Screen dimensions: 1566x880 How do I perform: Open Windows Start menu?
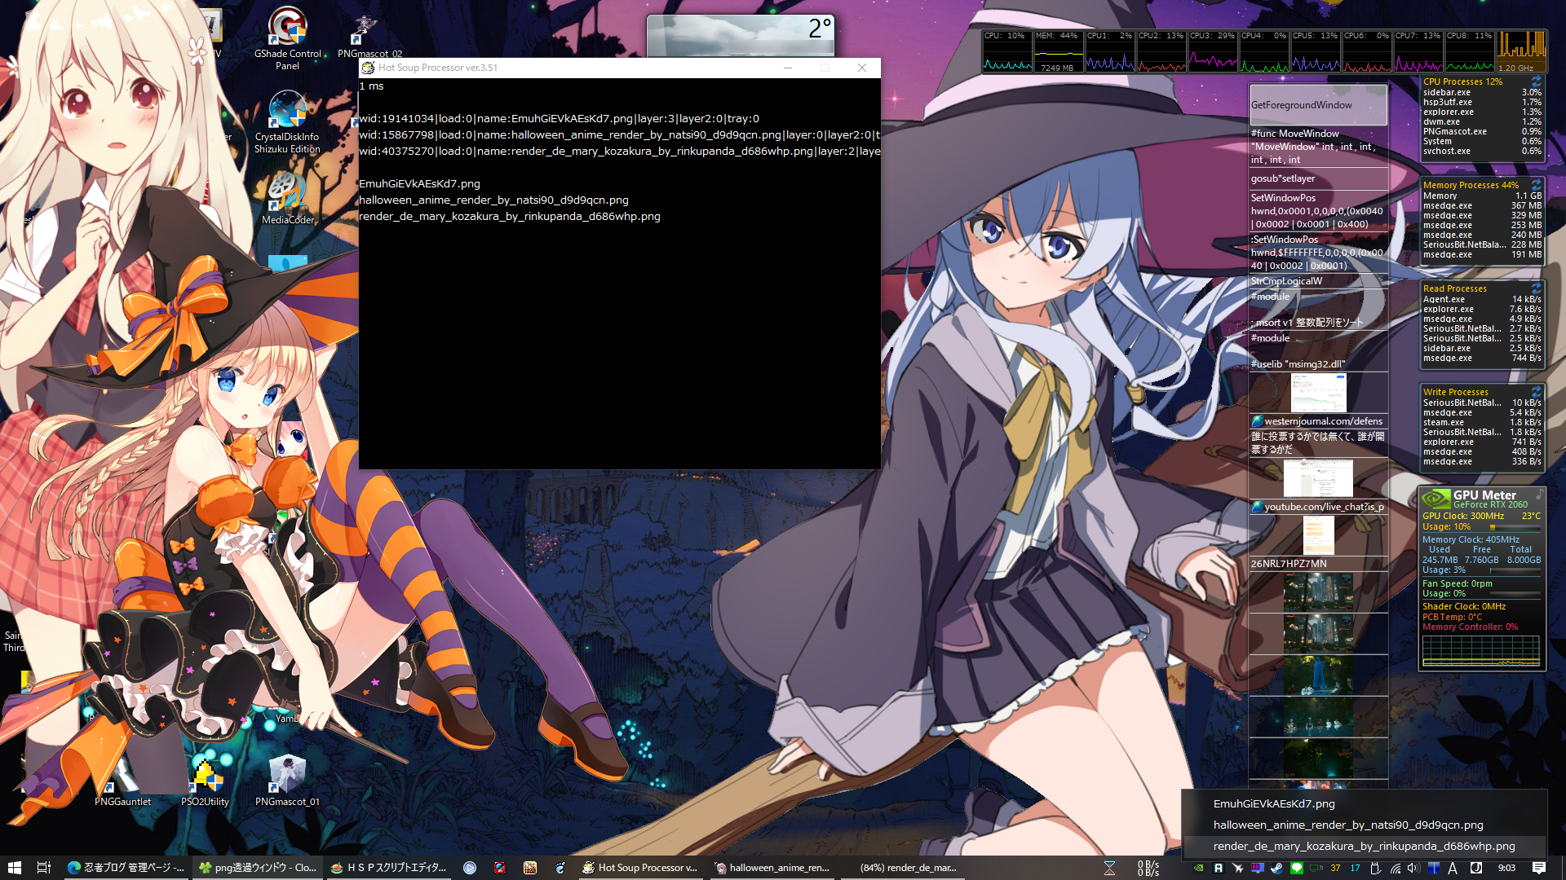14,868
